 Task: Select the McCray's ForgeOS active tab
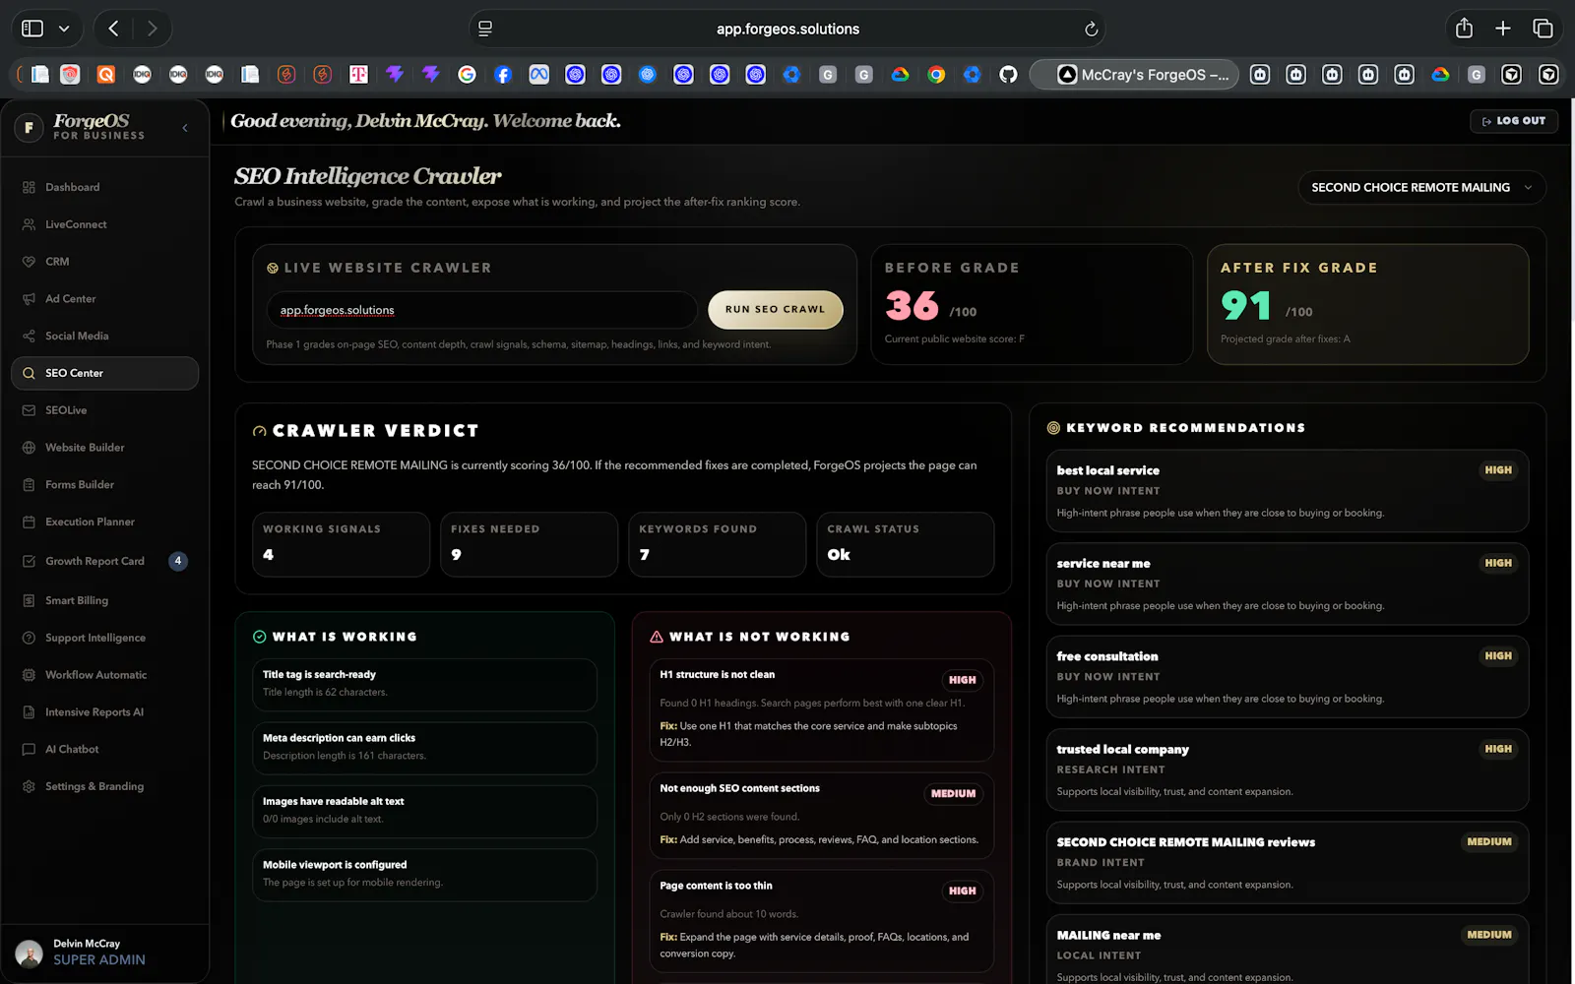click(1133, 74)
